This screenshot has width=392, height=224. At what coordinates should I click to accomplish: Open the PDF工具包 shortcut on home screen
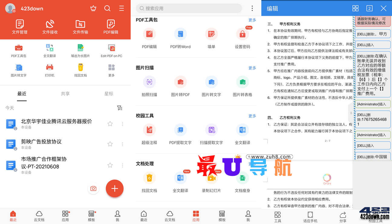pyautogui.click(x=19, y=51)
